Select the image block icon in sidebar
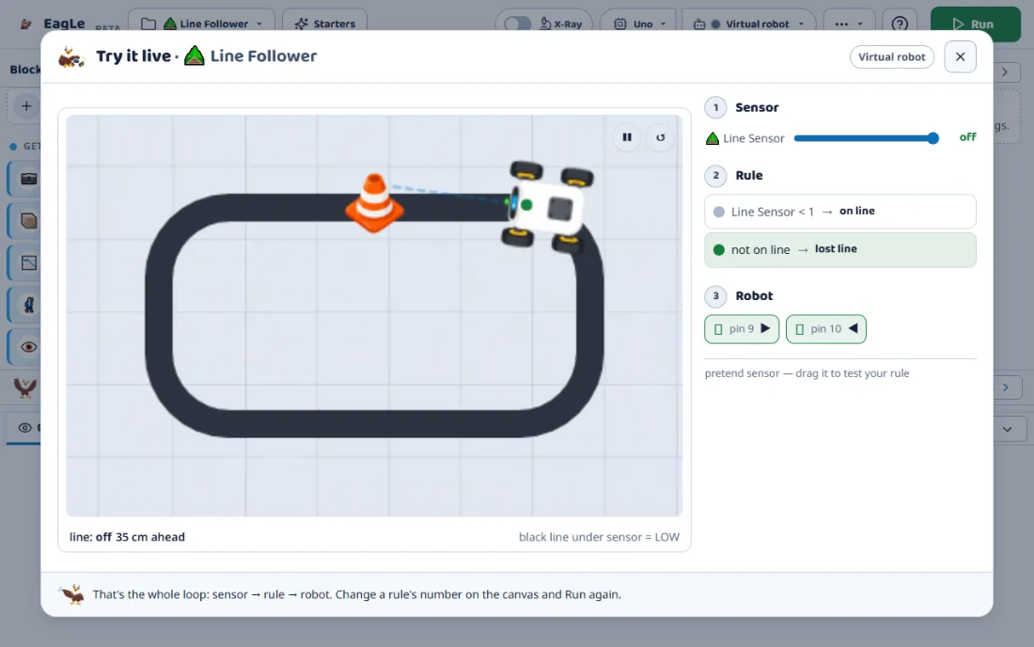The width and height of the screenshot is (1034, 647). tap(28, 263)
